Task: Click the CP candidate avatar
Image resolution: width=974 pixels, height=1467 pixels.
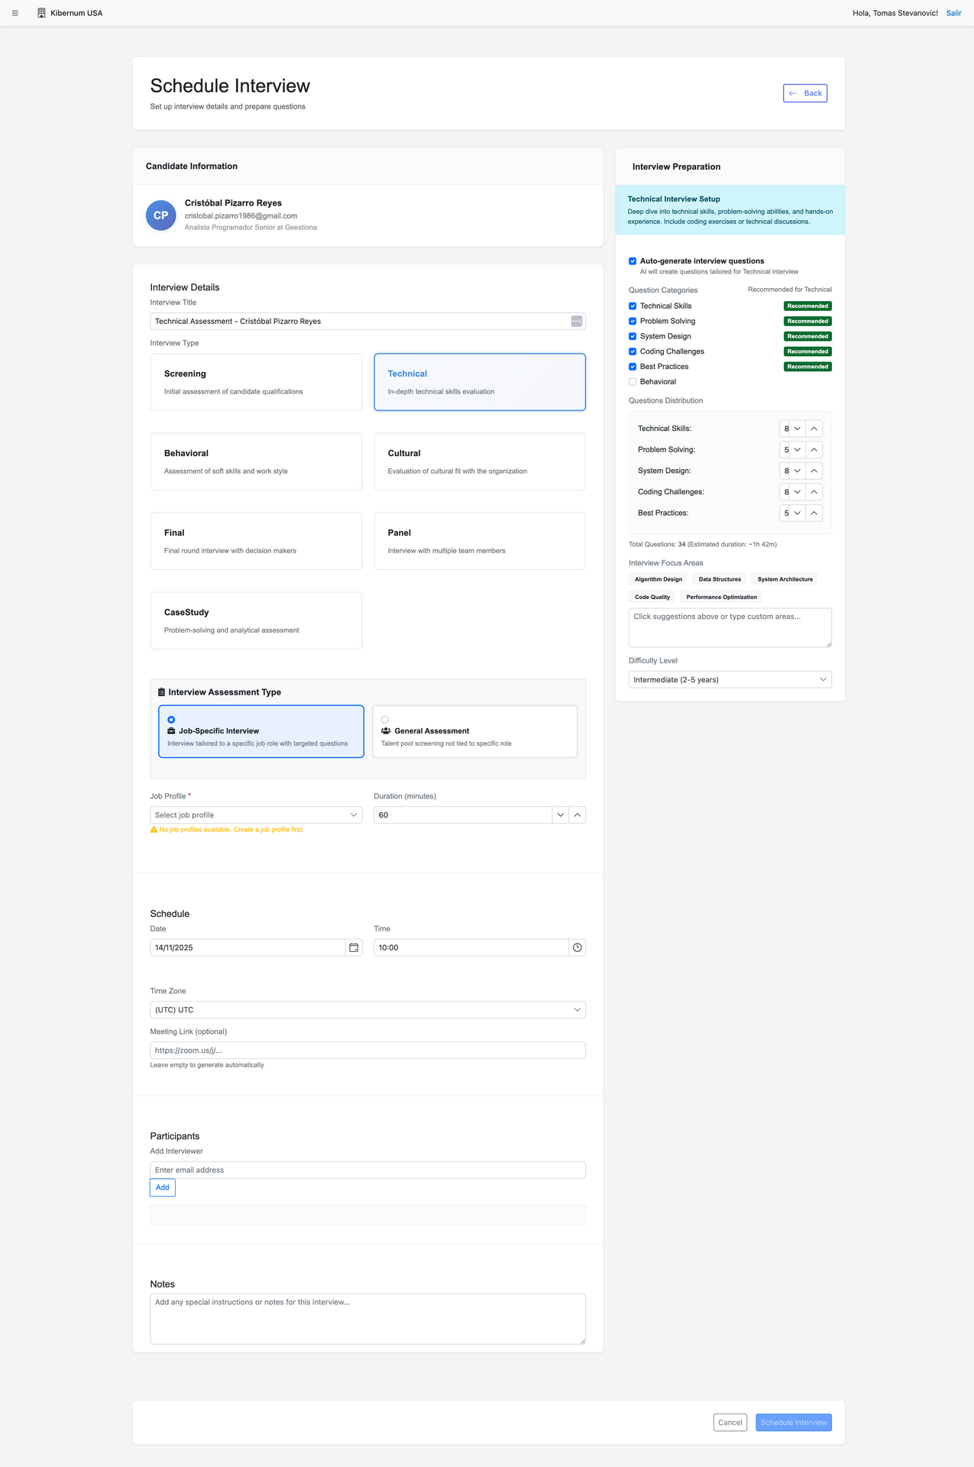Action: 161,215
